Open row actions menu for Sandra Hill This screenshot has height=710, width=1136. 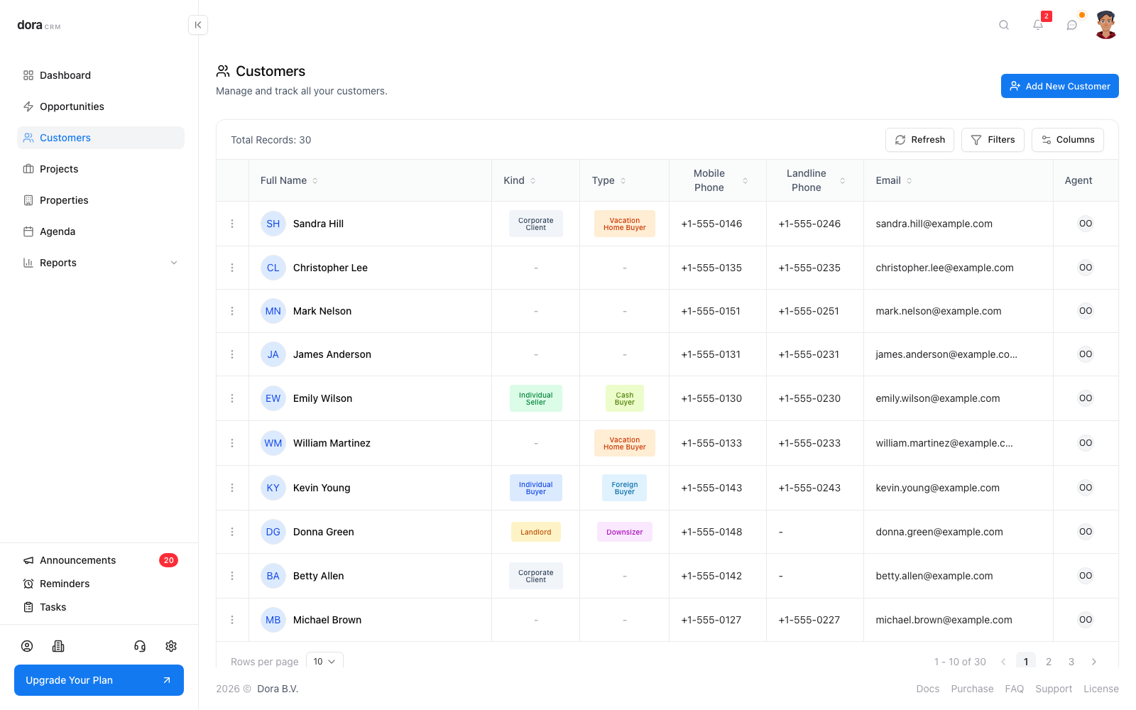pos(232,224)
